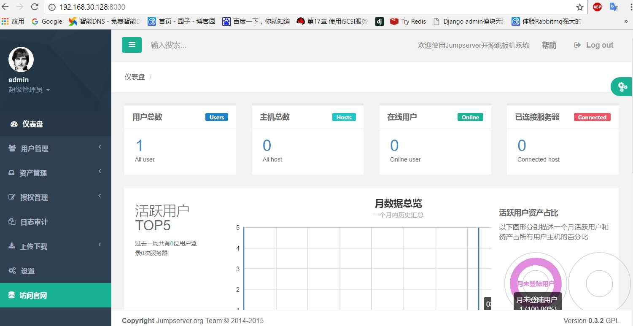Click the 月数据总览 chart title
Screen dimensions: 633x326
point(398,203)
